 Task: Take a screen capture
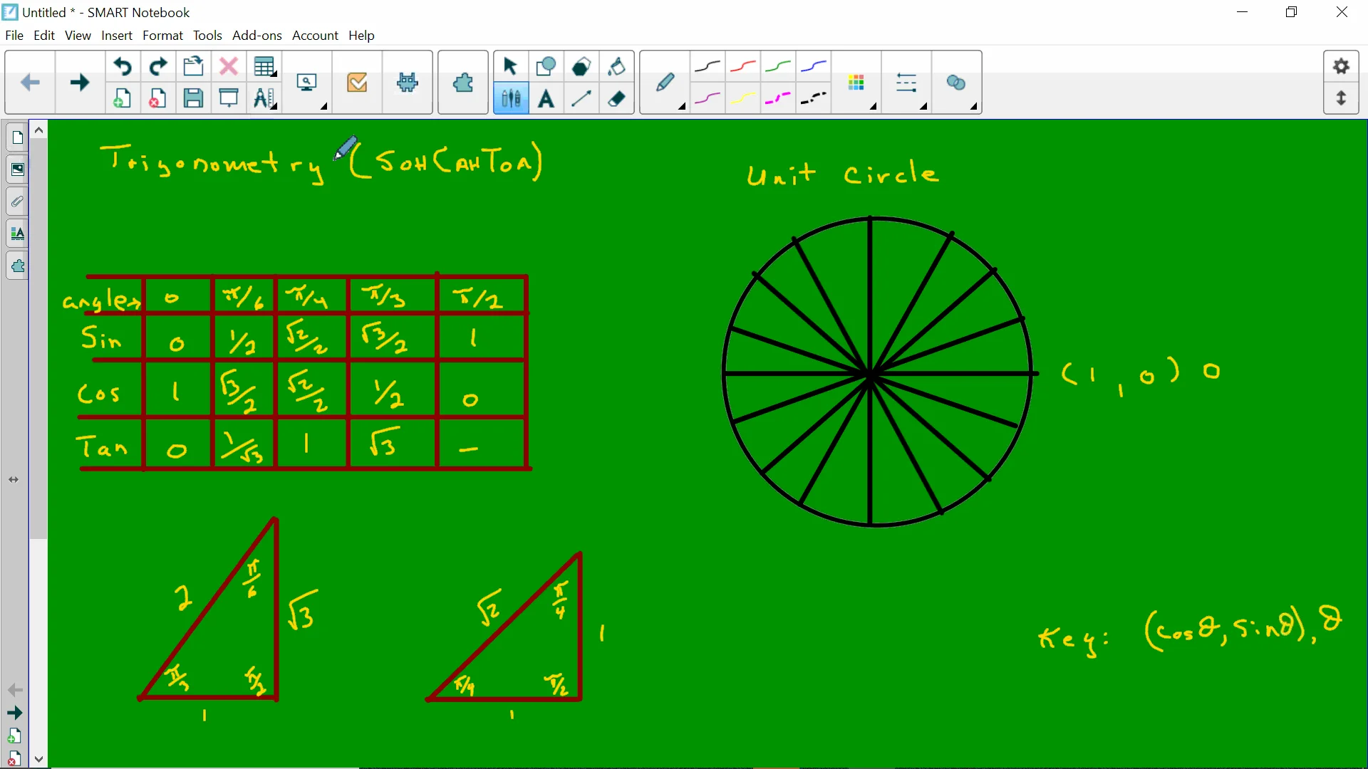(x=307, y=82)
